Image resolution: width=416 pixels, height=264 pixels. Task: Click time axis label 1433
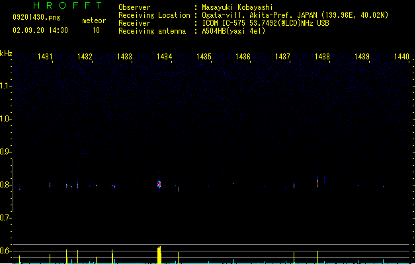click(124, 57)
